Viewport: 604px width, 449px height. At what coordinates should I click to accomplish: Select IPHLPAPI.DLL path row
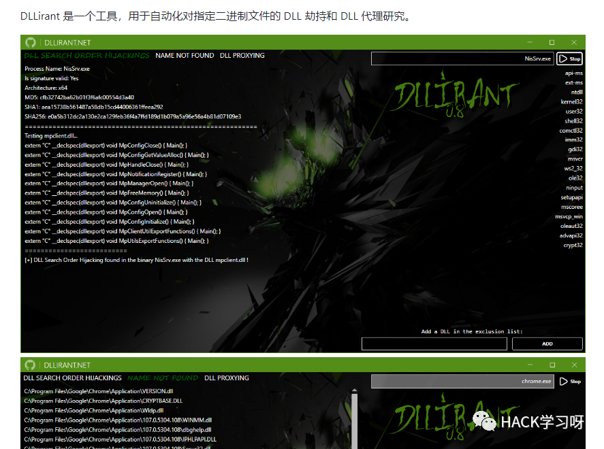tap(120, 439)
